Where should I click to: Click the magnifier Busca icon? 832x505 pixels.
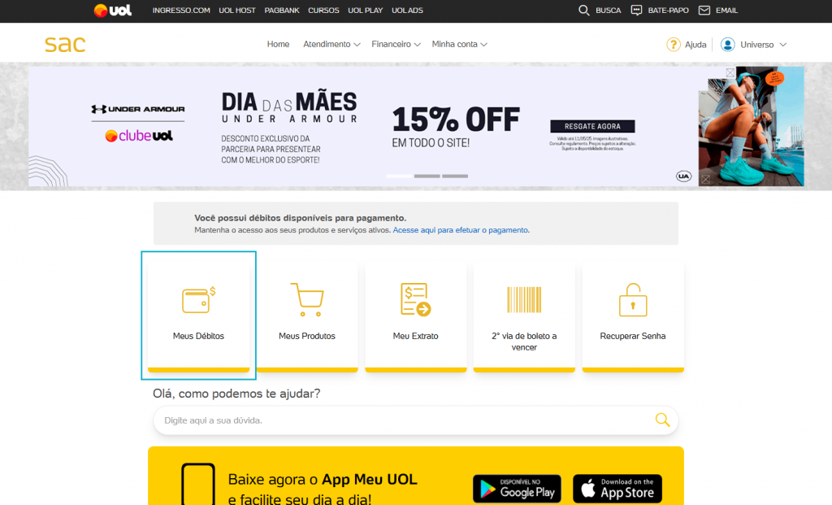tap(583, 11)
